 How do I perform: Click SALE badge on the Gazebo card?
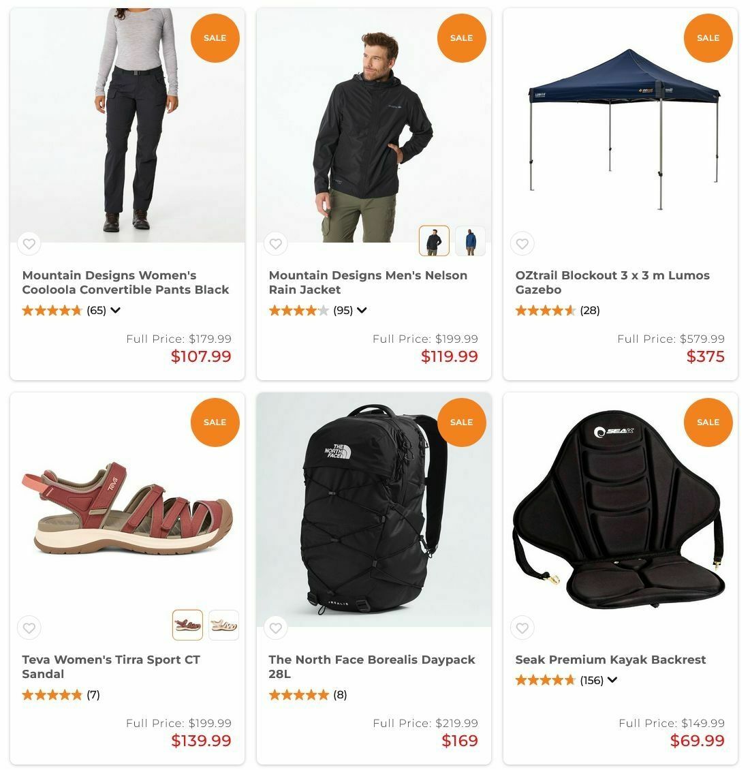coord(708,37)
